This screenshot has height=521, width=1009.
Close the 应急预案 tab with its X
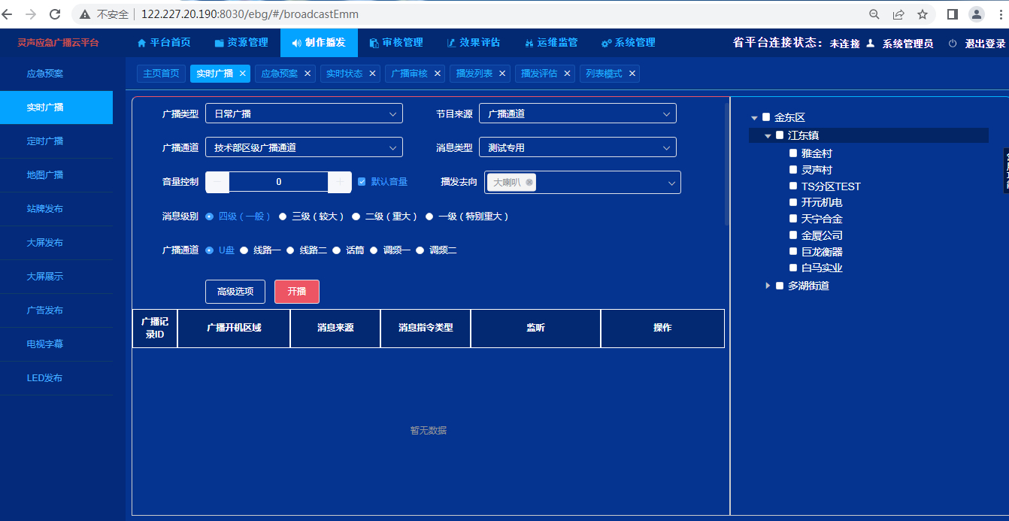pyautogui.click(x=308, y=74)
